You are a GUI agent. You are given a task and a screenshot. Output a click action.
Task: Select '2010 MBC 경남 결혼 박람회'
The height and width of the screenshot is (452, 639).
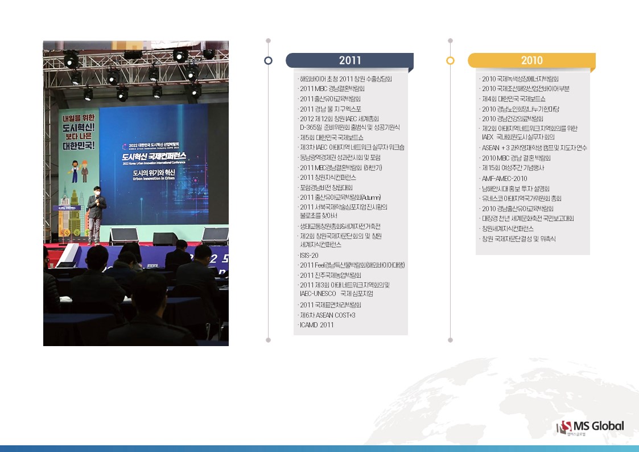click(x=516, y=158)
